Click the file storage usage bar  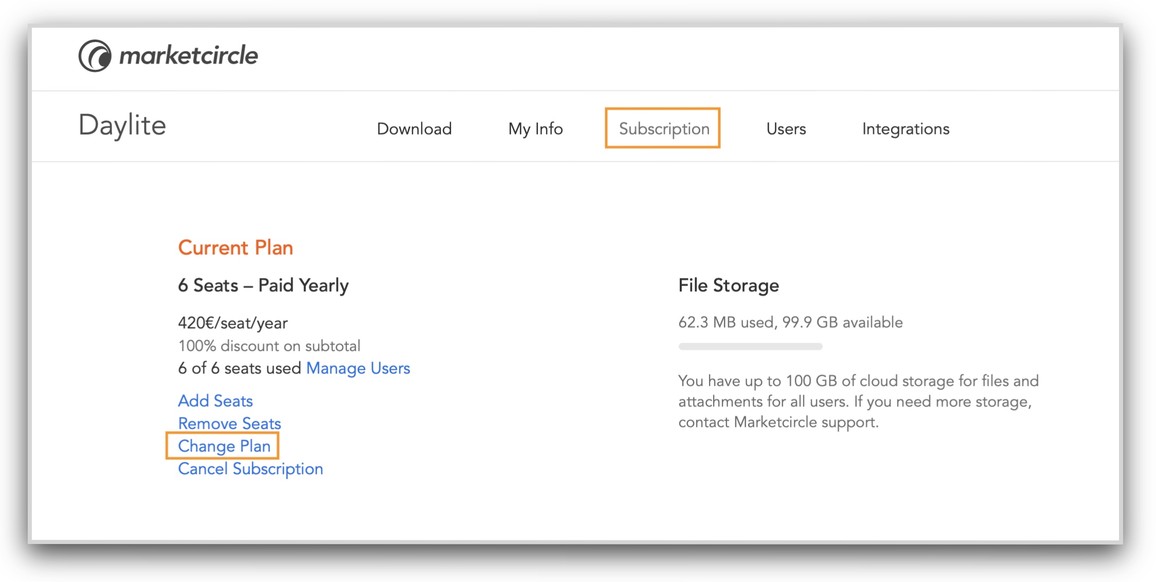[x=750, y=347]
